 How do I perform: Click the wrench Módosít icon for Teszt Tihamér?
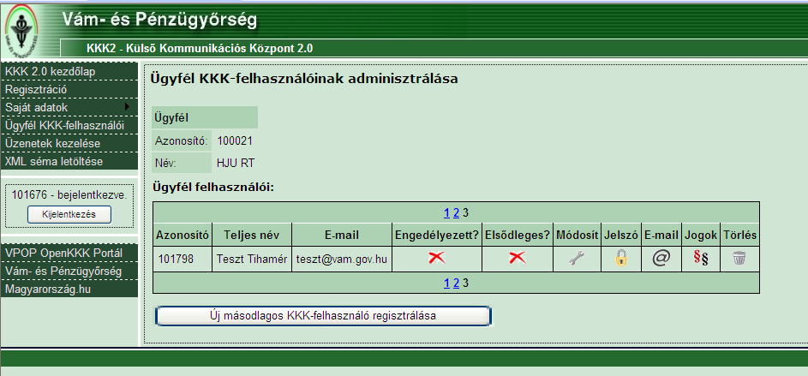[578, 259]
